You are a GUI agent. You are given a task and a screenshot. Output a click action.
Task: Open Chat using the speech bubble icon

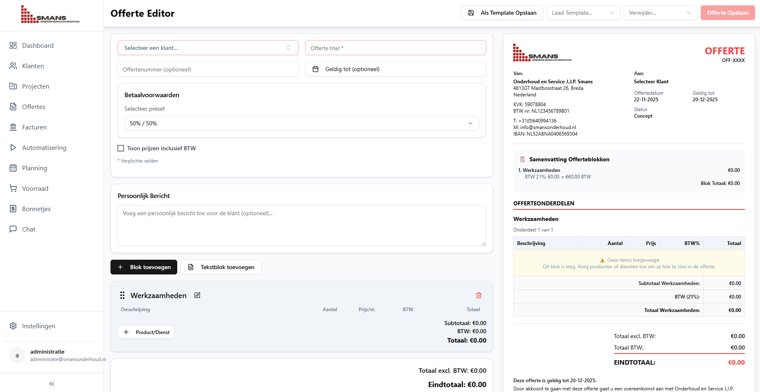[x=13, y=229]
